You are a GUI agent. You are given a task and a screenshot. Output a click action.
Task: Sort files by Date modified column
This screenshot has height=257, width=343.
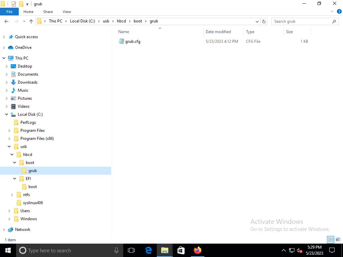(x=218, y=32)
